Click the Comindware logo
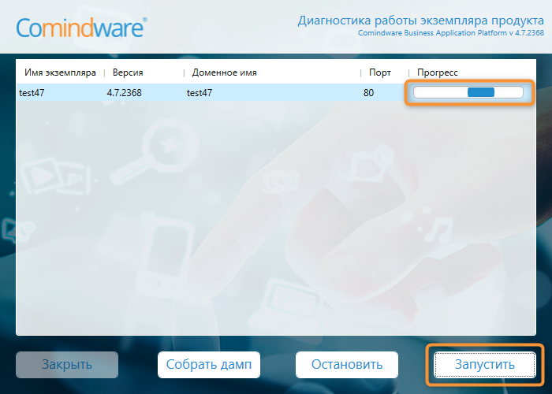The image size is (552, 394). 82,28
